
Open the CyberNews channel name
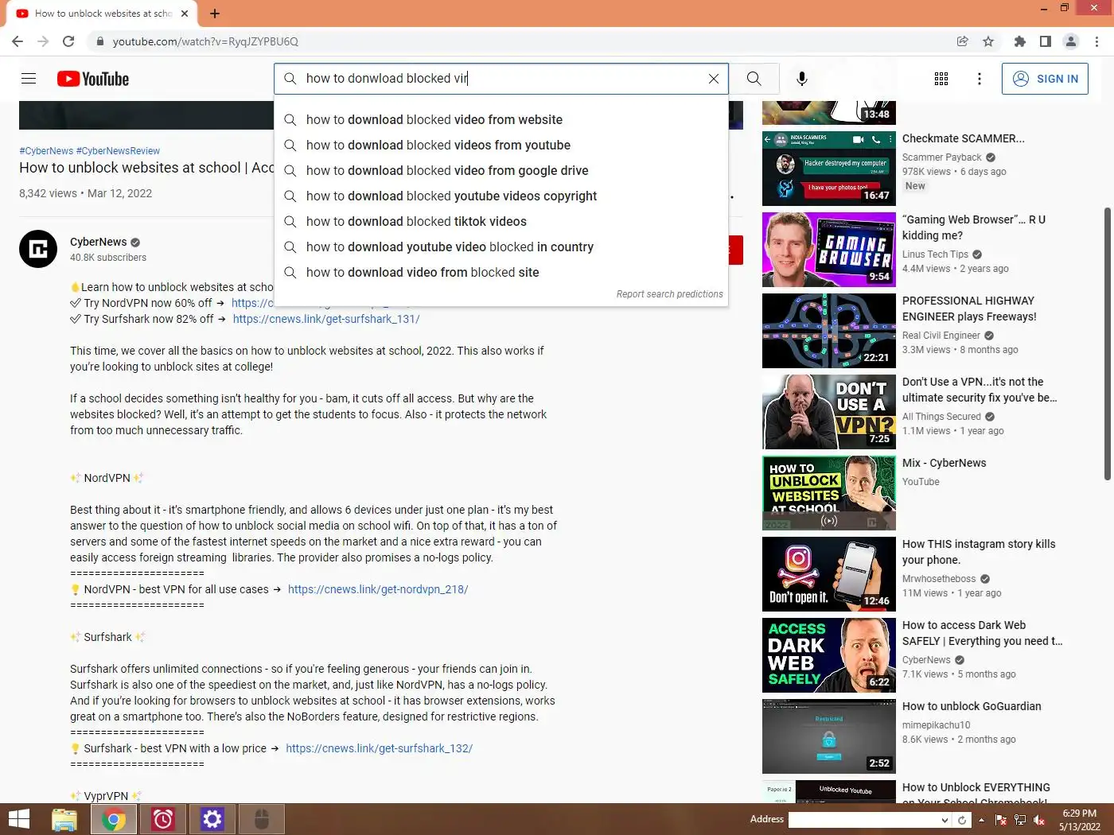pyautogui.click(x=98, y=242)
